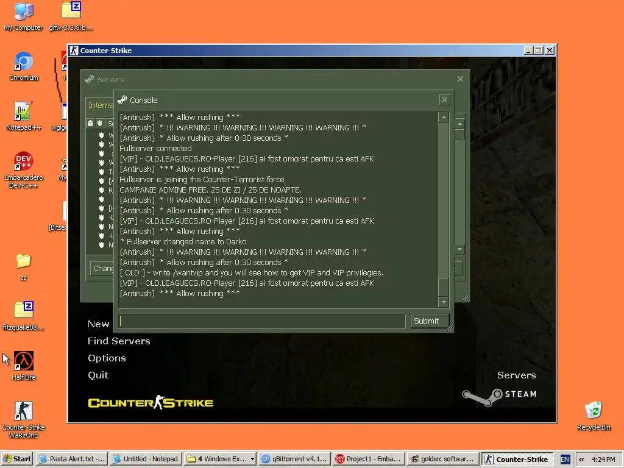This screenshot has height=468, width=624.
Task: Switch to the Internet tab in Servers
Action: (x=101, y=105)
